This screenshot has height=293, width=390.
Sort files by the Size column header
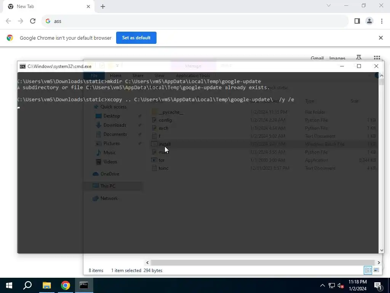pyautogui.click(x=355, y=101)
